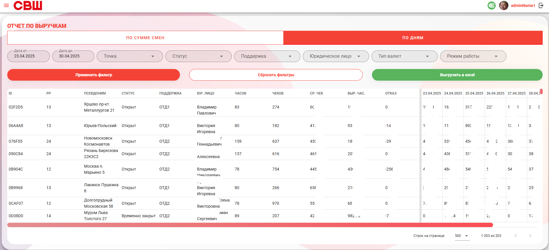Switch to По сумме смен tab

click(145, 38)
